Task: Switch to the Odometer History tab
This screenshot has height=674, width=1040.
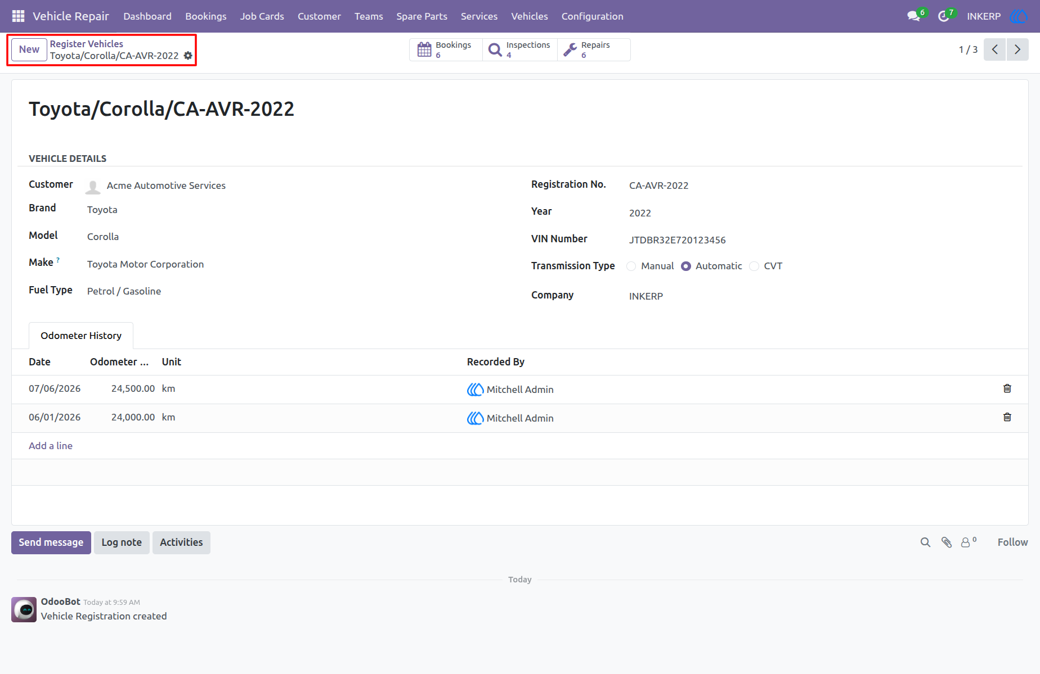Action: tap(81, 336)
